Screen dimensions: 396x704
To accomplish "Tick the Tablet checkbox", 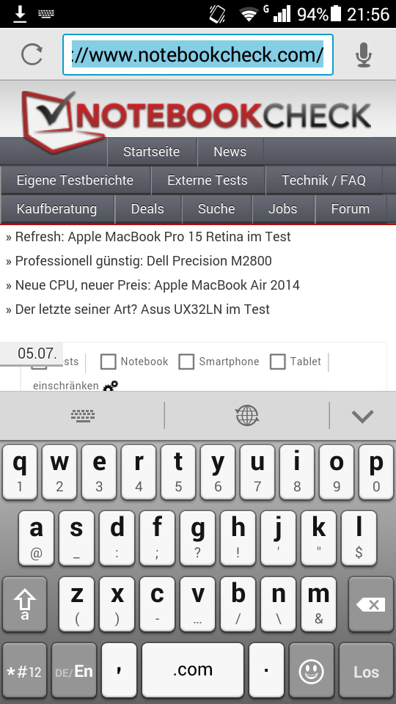I will 277,362.
